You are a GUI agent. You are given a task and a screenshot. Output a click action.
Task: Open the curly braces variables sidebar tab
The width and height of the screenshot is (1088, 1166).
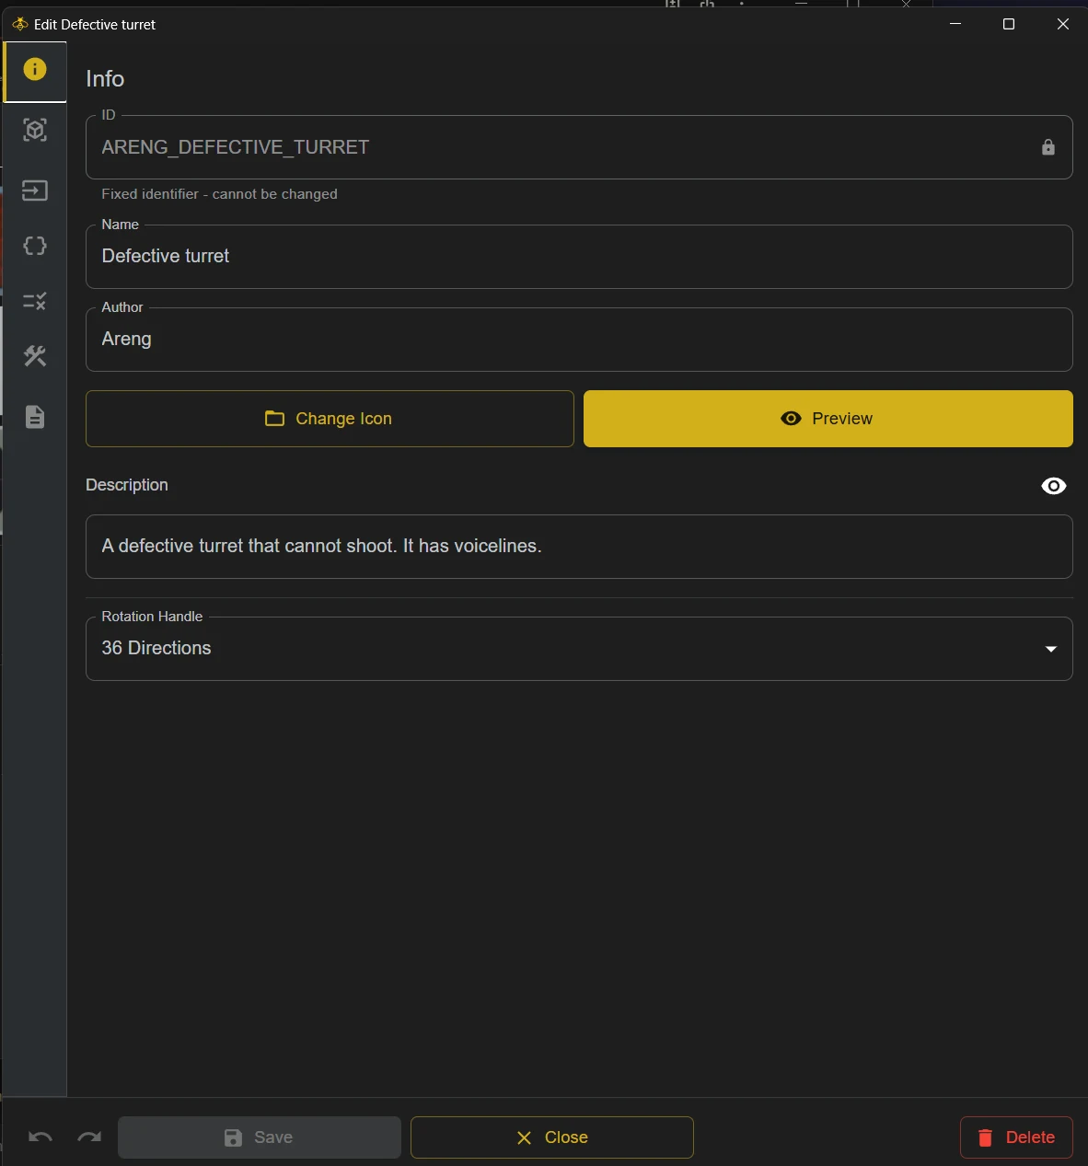[35, 246]
